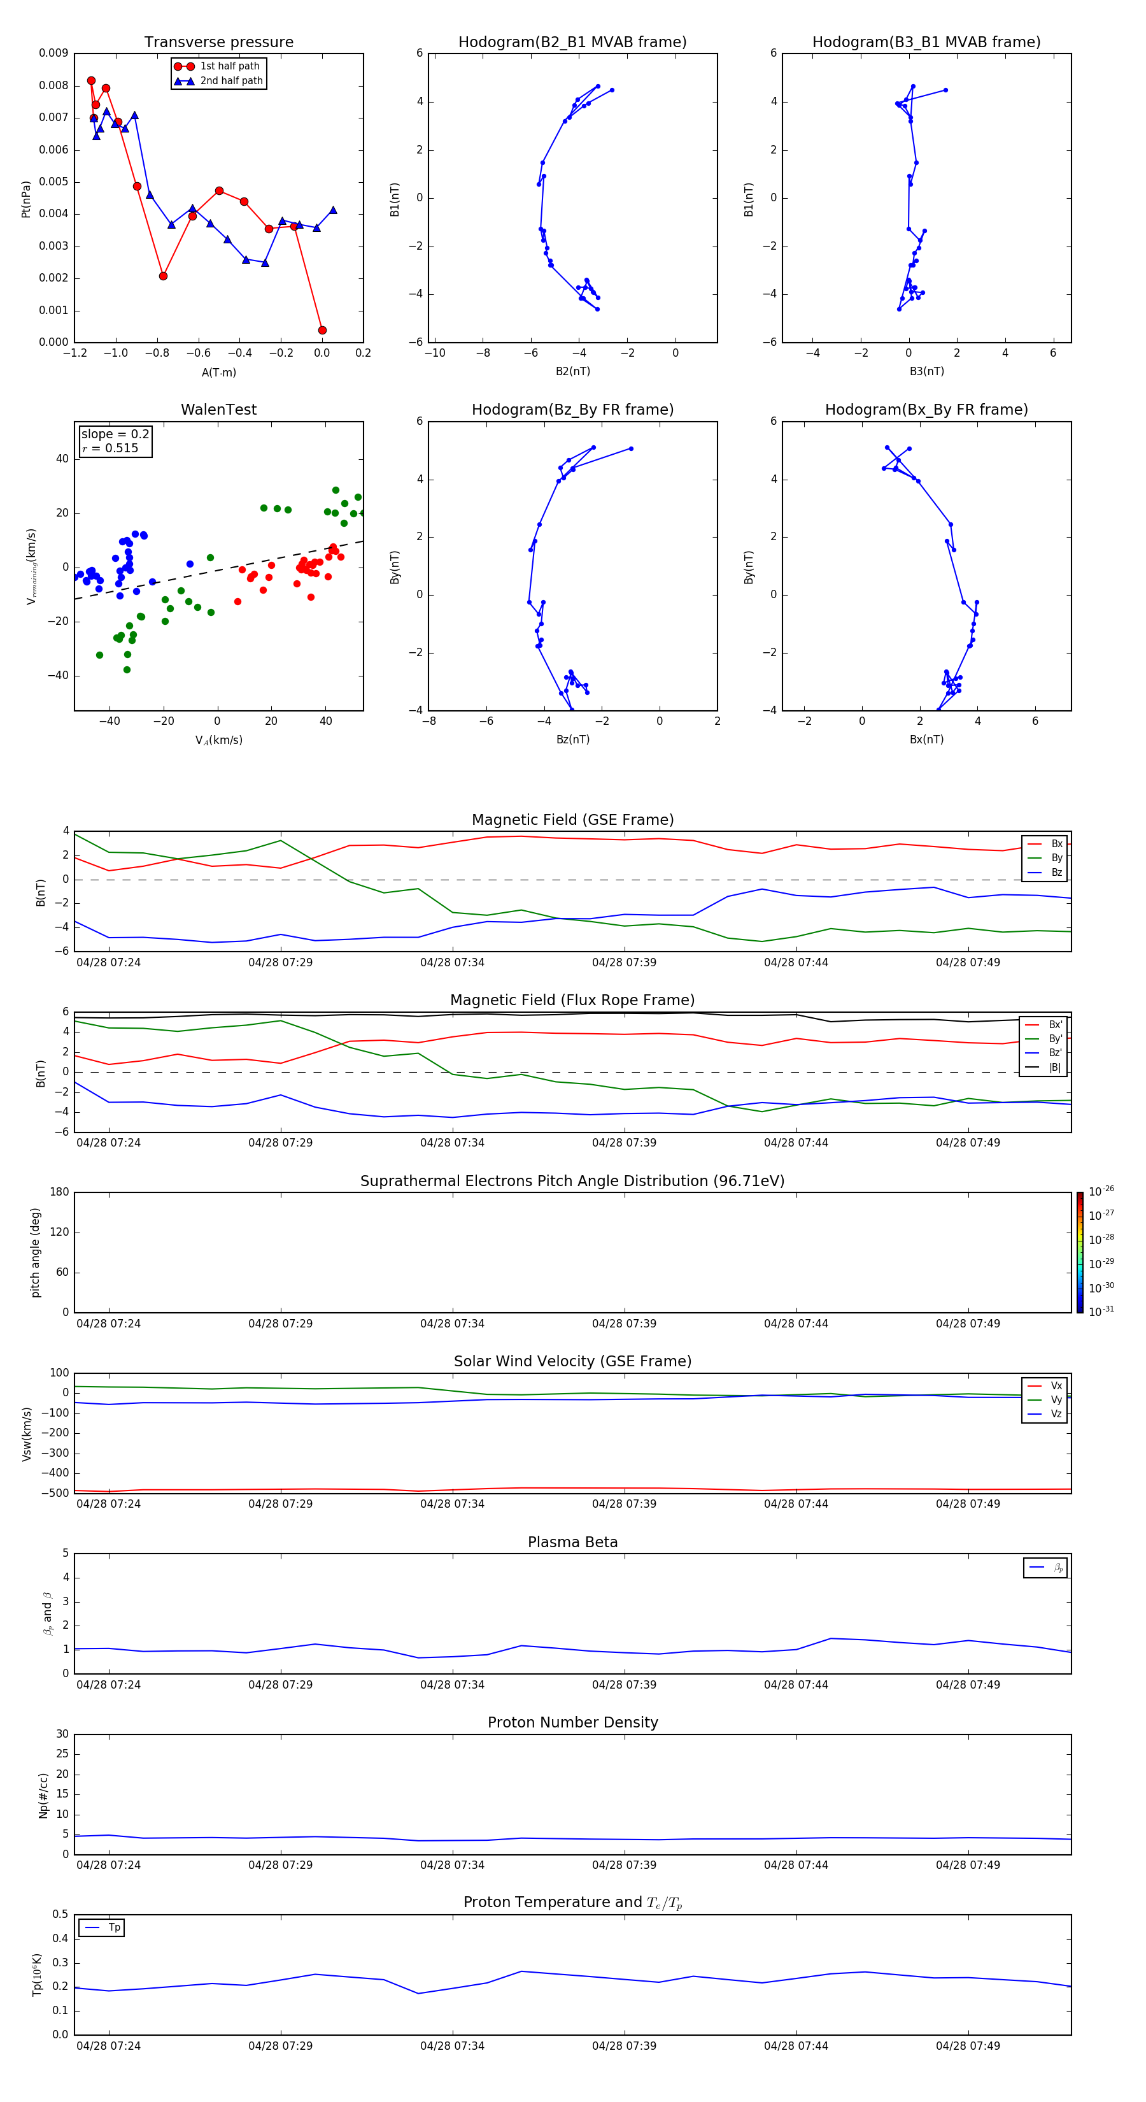The width and height of the screenshot is (1146, 2102).
Task: Click the "Bx(nT)" x-axis label
Action: 926,740
